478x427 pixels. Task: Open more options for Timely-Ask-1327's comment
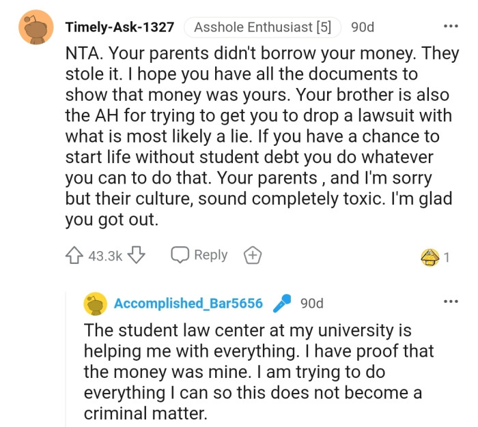click(451, 27)
